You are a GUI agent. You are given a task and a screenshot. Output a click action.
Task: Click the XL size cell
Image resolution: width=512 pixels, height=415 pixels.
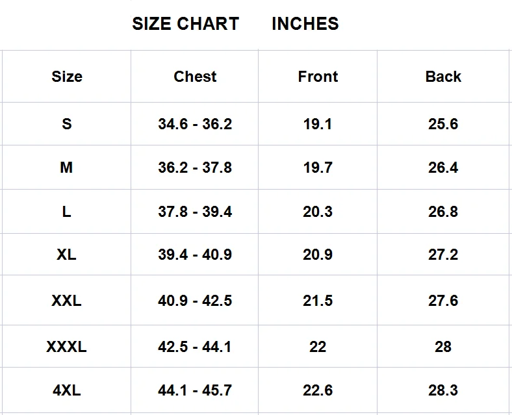67,255
